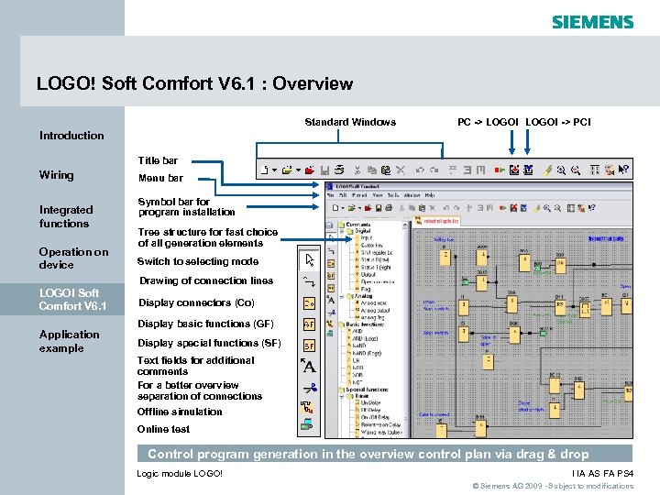This screenshot has width=660, height=495.
Task: Go to the Integrated functions section
Action: (66, 216)
